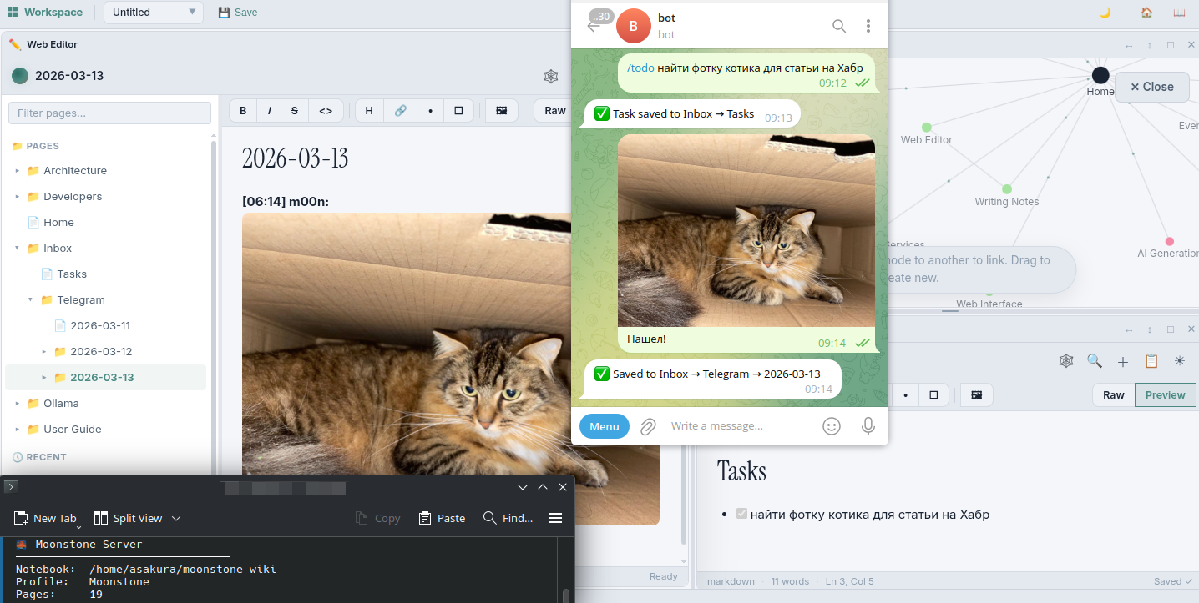Click the clipboard icon in the right panel
Screen dimensions: 1199x603
1151,360
